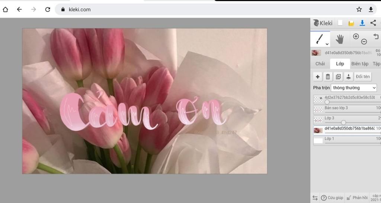
Task: Switch to the Chải tab
Action: [320, 64]
